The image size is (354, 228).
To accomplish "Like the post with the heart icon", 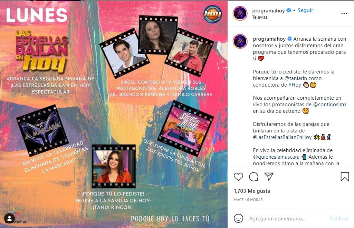I will (238, 177).
